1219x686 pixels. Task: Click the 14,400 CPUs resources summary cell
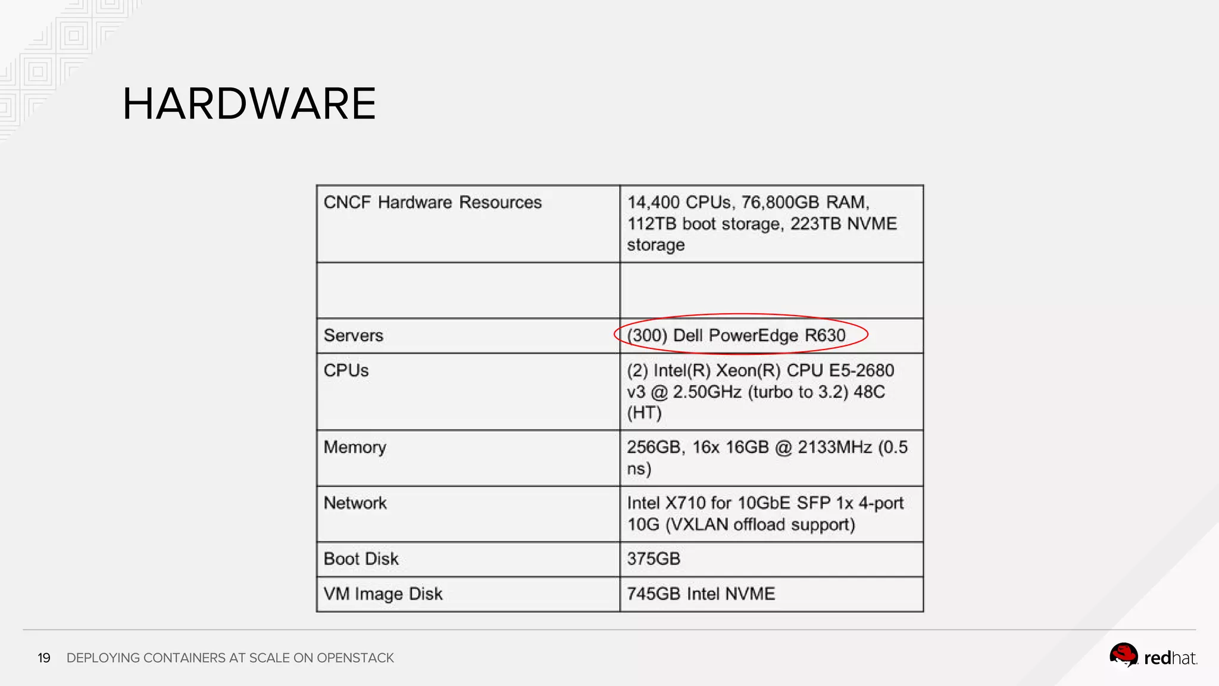point(762,223)
